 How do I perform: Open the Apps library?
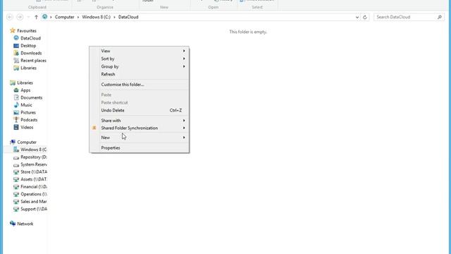point(25,90)
